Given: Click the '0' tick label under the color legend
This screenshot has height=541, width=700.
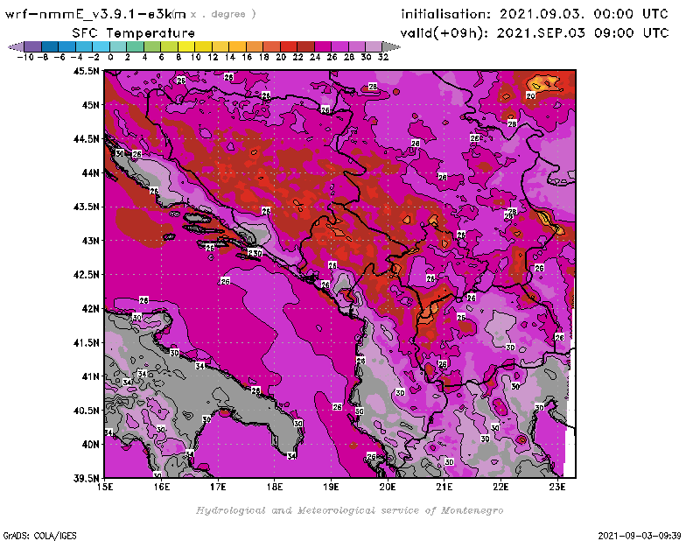Looking at the screenshot, I should [x=110, y=57].
